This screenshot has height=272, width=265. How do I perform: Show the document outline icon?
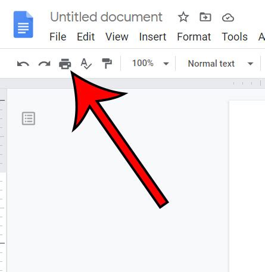(29, 118)
